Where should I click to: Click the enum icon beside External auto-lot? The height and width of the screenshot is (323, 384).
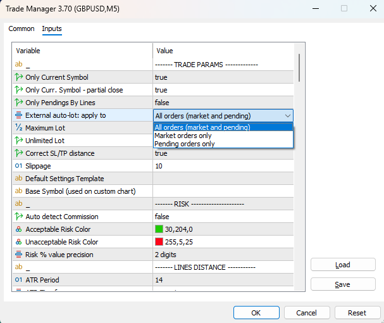coord(18,115)
